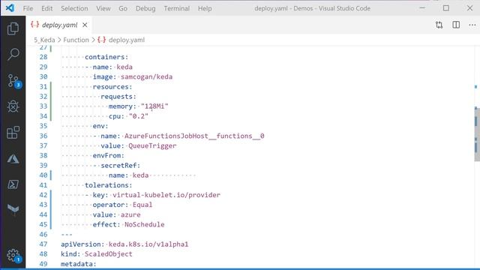Open the Azure view in the activity bar

[13, 158]
